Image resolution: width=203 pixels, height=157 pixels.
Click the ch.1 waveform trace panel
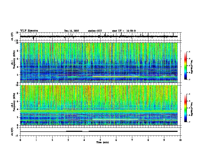[100, 36]
